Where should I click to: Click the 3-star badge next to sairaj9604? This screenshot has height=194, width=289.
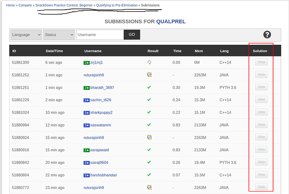(86, 163)
